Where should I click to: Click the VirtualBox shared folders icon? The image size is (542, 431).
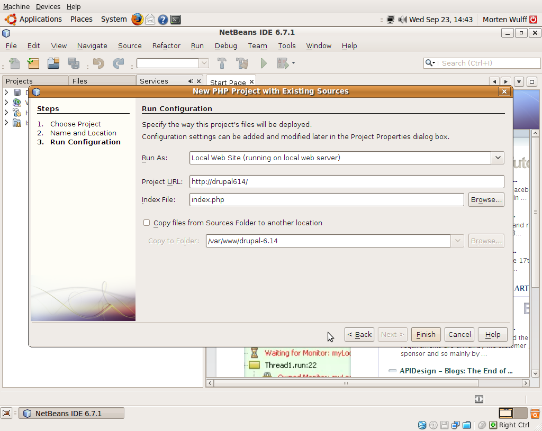click(x=467, y=425)
